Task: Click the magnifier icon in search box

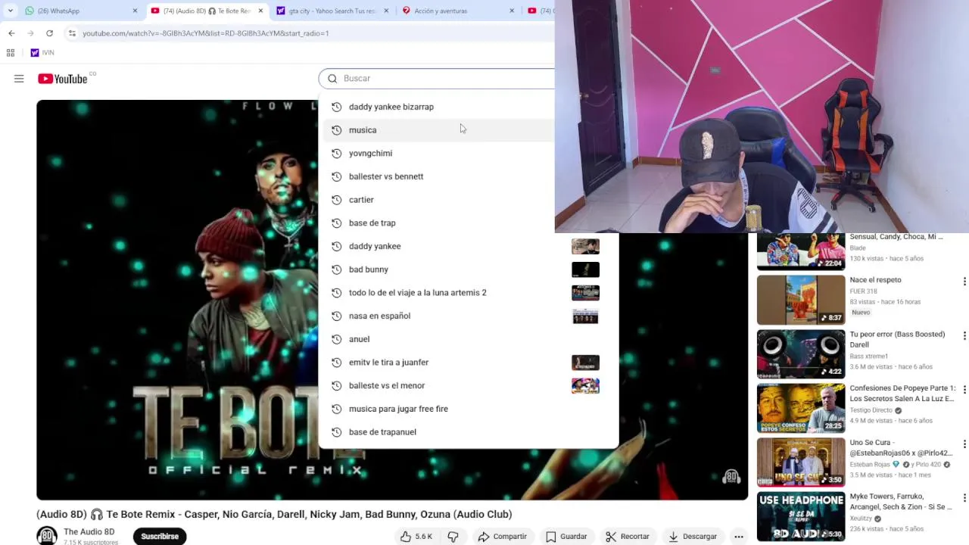Action: tap(332, 79)
